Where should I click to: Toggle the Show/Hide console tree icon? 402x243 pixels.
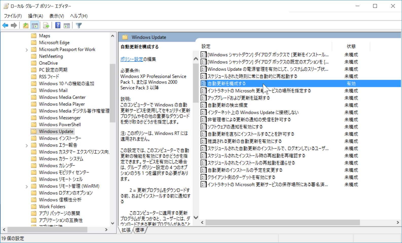click(x=35, y=25)
